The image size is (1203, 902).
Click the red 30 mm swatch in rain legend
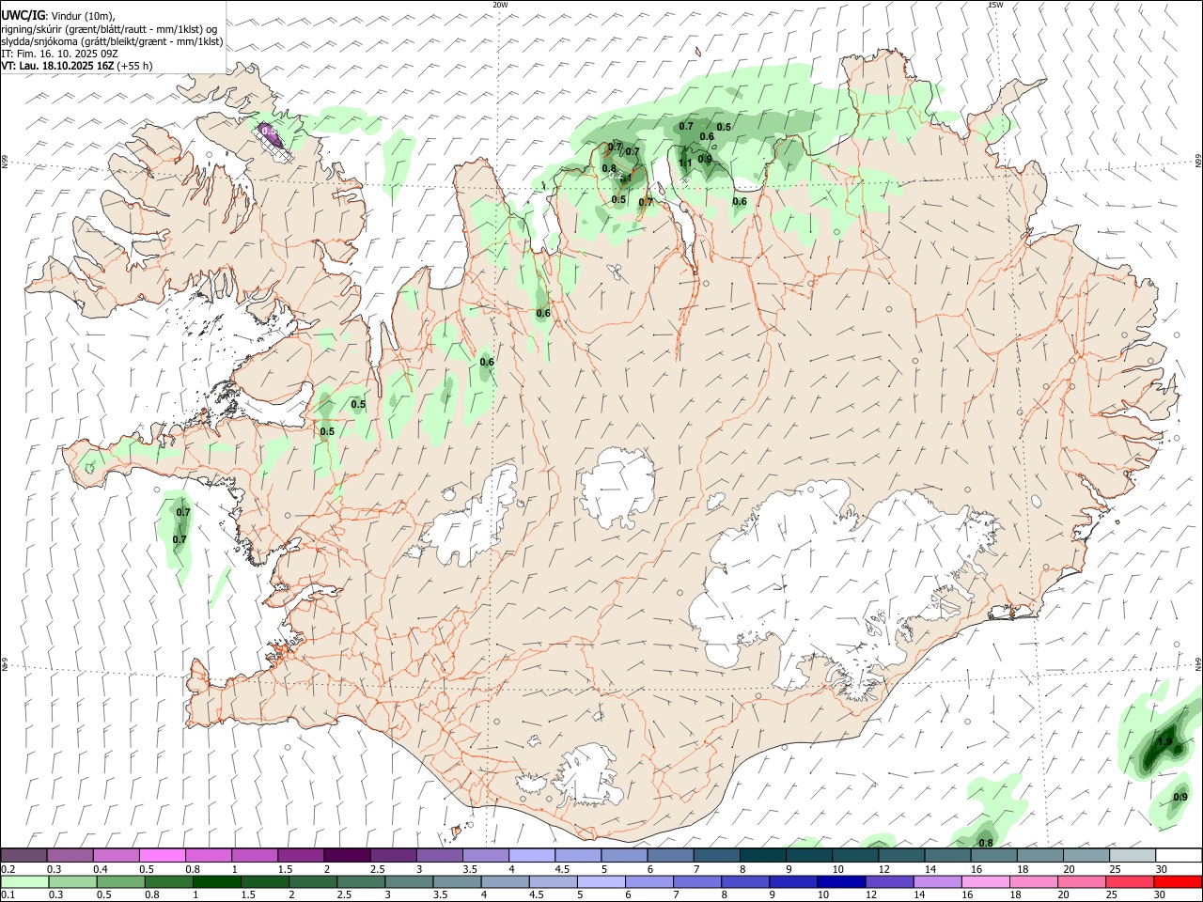coord(1179,881)
